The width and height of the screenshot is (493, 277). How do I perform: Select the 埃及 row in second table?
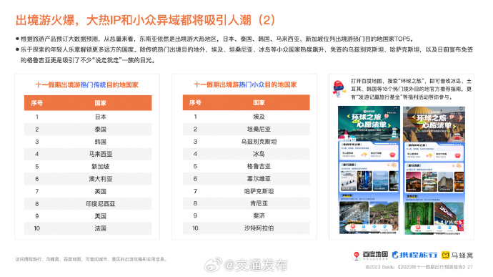pos(246,117)
